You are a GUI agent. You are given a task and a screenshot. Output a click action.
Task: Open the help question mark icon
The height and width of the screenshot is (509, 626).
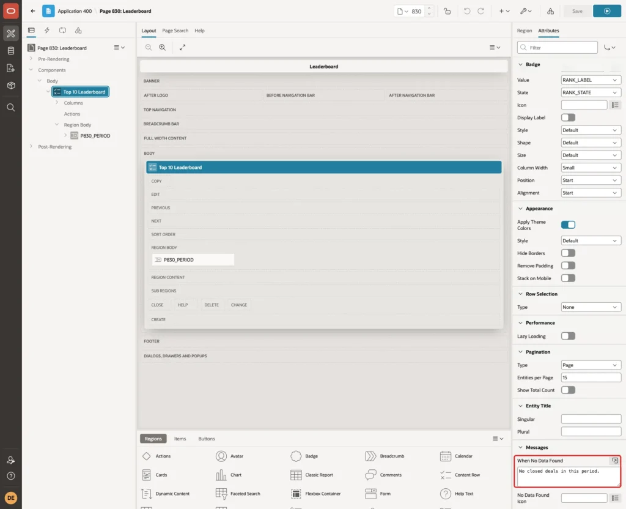point(11,476)
